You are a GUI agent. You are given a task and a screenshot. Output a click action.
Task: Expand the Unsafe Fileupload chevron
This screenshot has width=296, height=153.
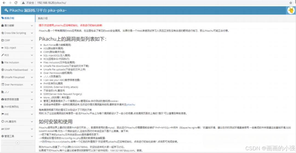pos(32,77)
